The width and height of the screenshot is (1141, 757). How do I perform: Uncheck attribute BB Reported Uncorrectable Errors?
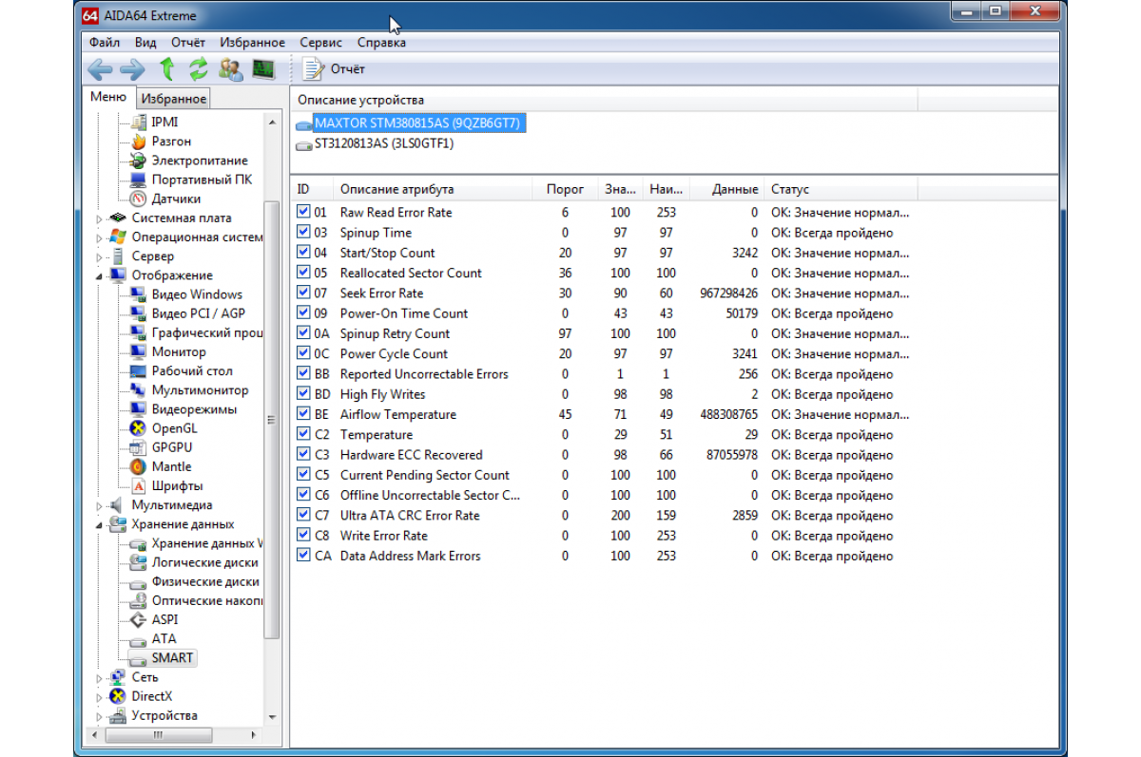coord(303,373)
